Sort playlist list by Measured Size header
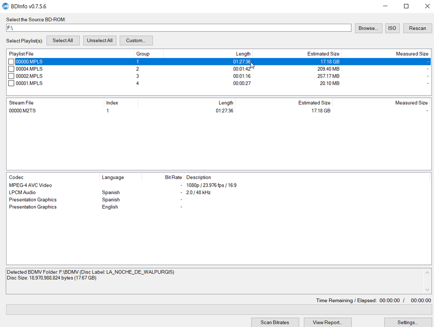 (386, 54)
